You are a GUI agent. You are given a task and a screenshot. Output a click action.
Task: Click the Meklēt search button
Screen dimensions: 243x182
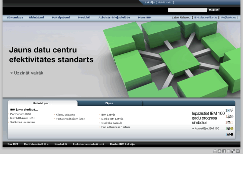(x=213, y=10)
